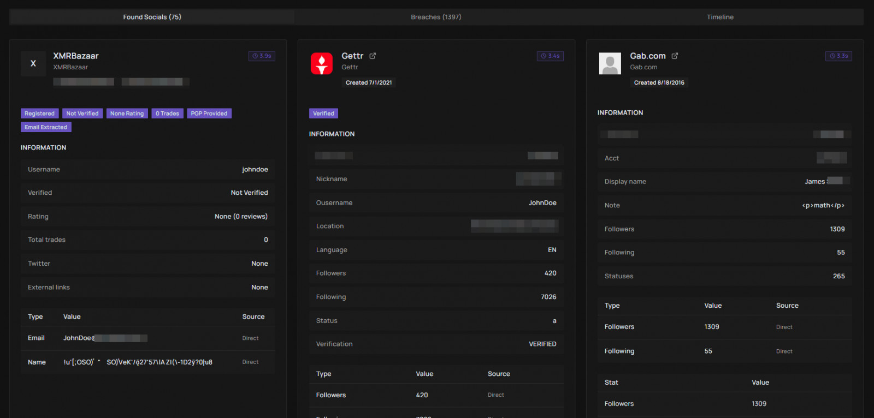Click the 3.3s timing badge on Gab.com

(838, 56)
